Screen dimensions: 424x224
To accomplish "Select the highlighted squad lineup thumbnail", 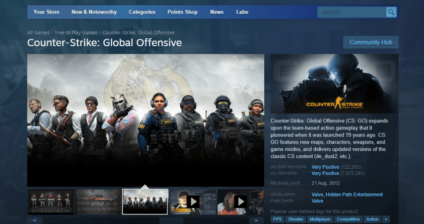I will [145, 202].
